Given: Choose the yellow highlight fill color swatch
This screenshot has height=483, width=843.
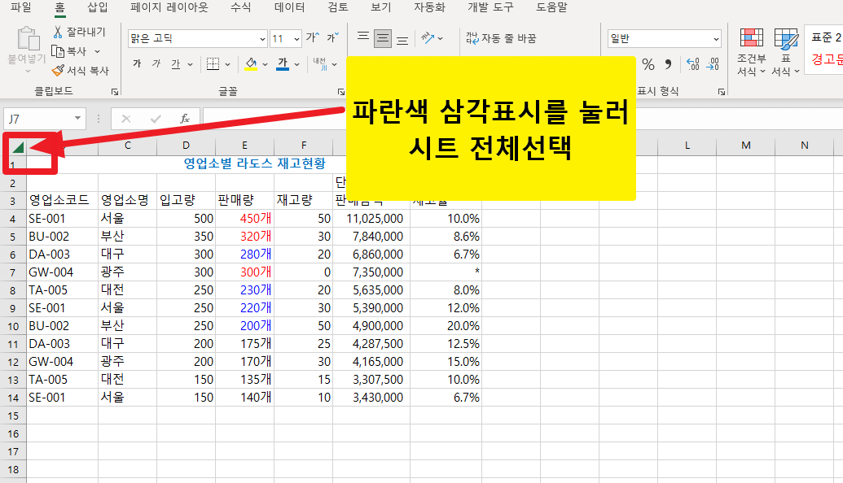Looking at the screenshot, I should coord(249,69).
